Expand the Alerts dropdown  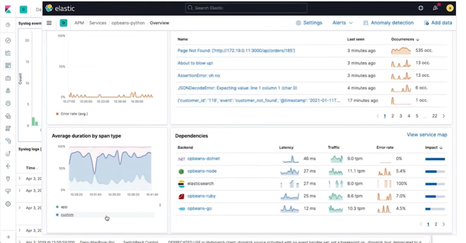[342, 23]
